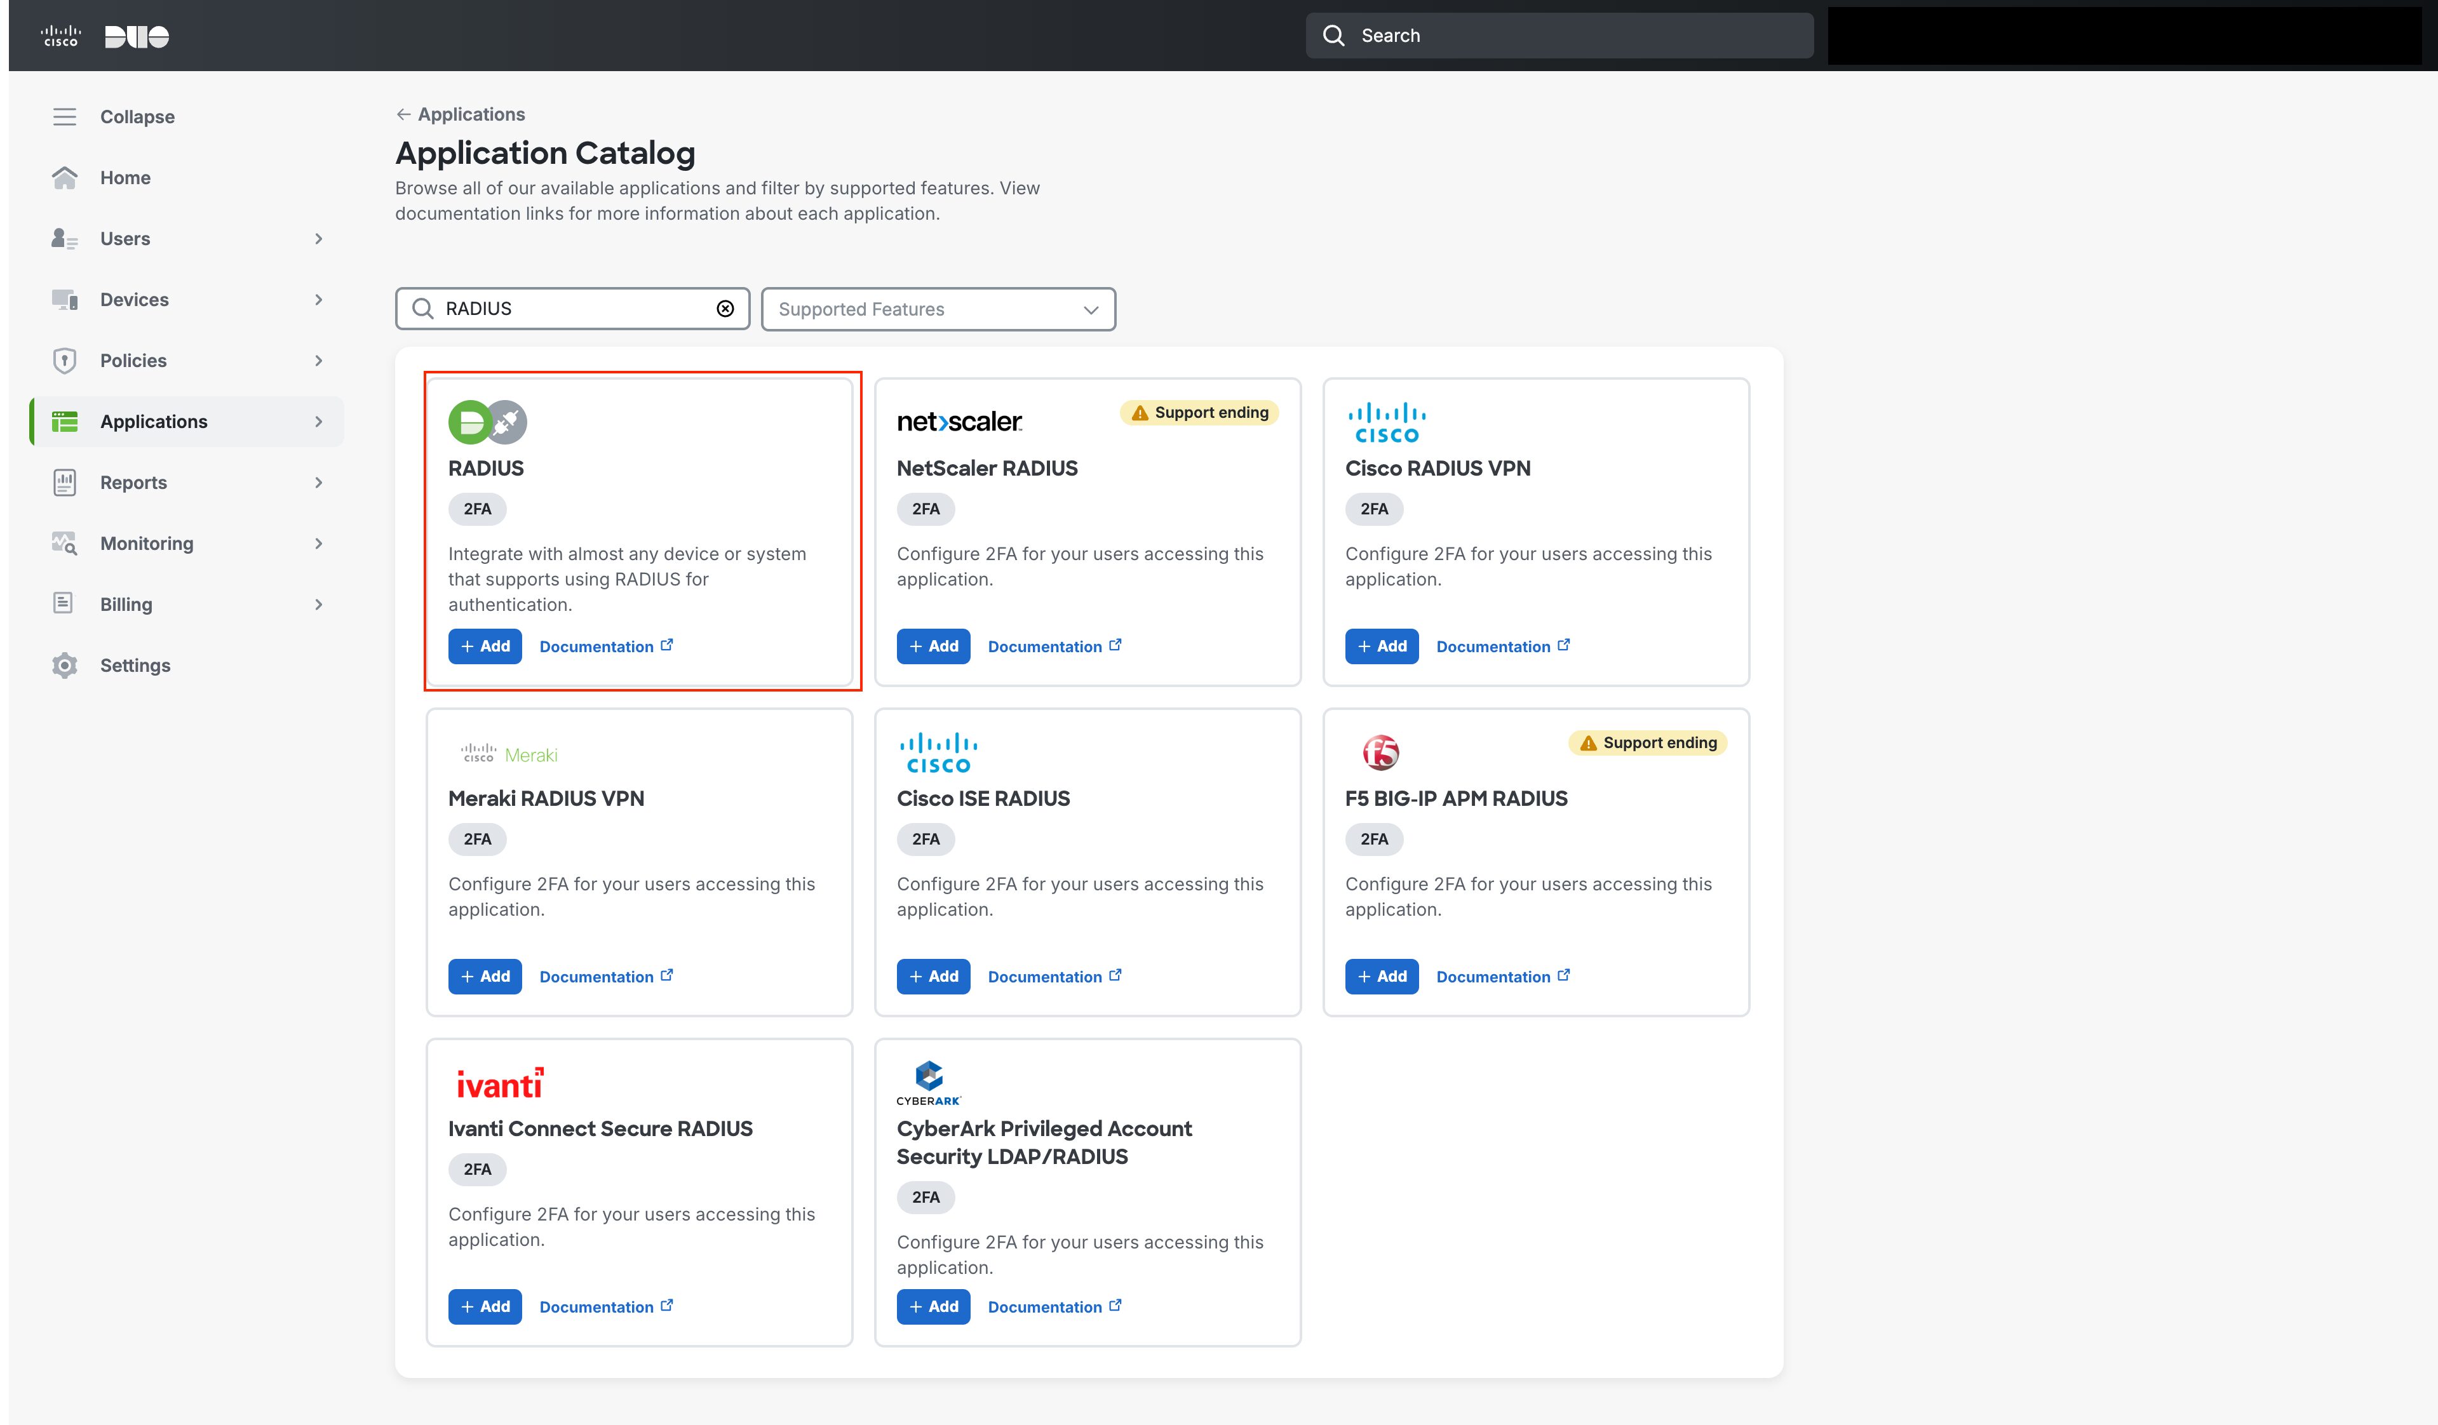Image resolution: width=2438 pixels, height=1425 pixels.
Task: Click the Applications sidebar icon
Action: tap(65, 422)
